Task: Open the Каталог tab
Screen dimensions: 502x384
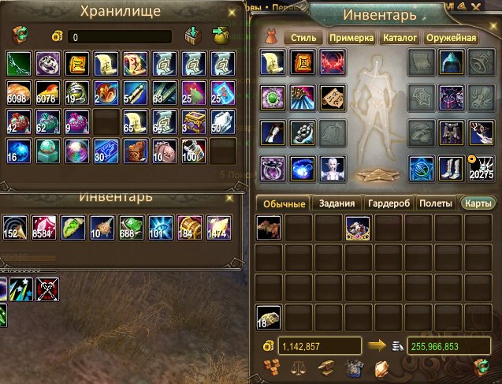Action: coord(400,38)
